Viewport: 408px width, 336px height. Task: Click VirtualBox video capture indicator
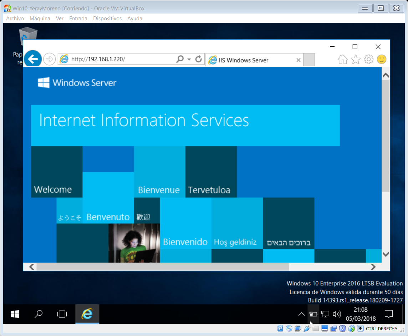tap(333, 329)
